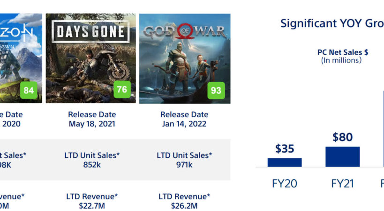Viewport: 384px width, 211px height.
Task: Click the green 76 score badge
Action: [122, 89]
